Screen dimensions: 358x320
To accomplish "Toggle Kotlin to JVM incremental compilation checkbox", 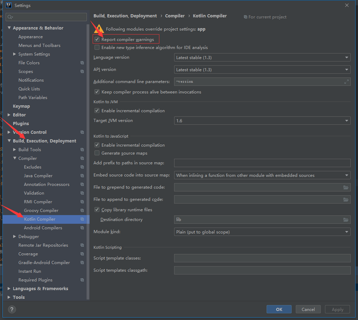I will 97,110.
